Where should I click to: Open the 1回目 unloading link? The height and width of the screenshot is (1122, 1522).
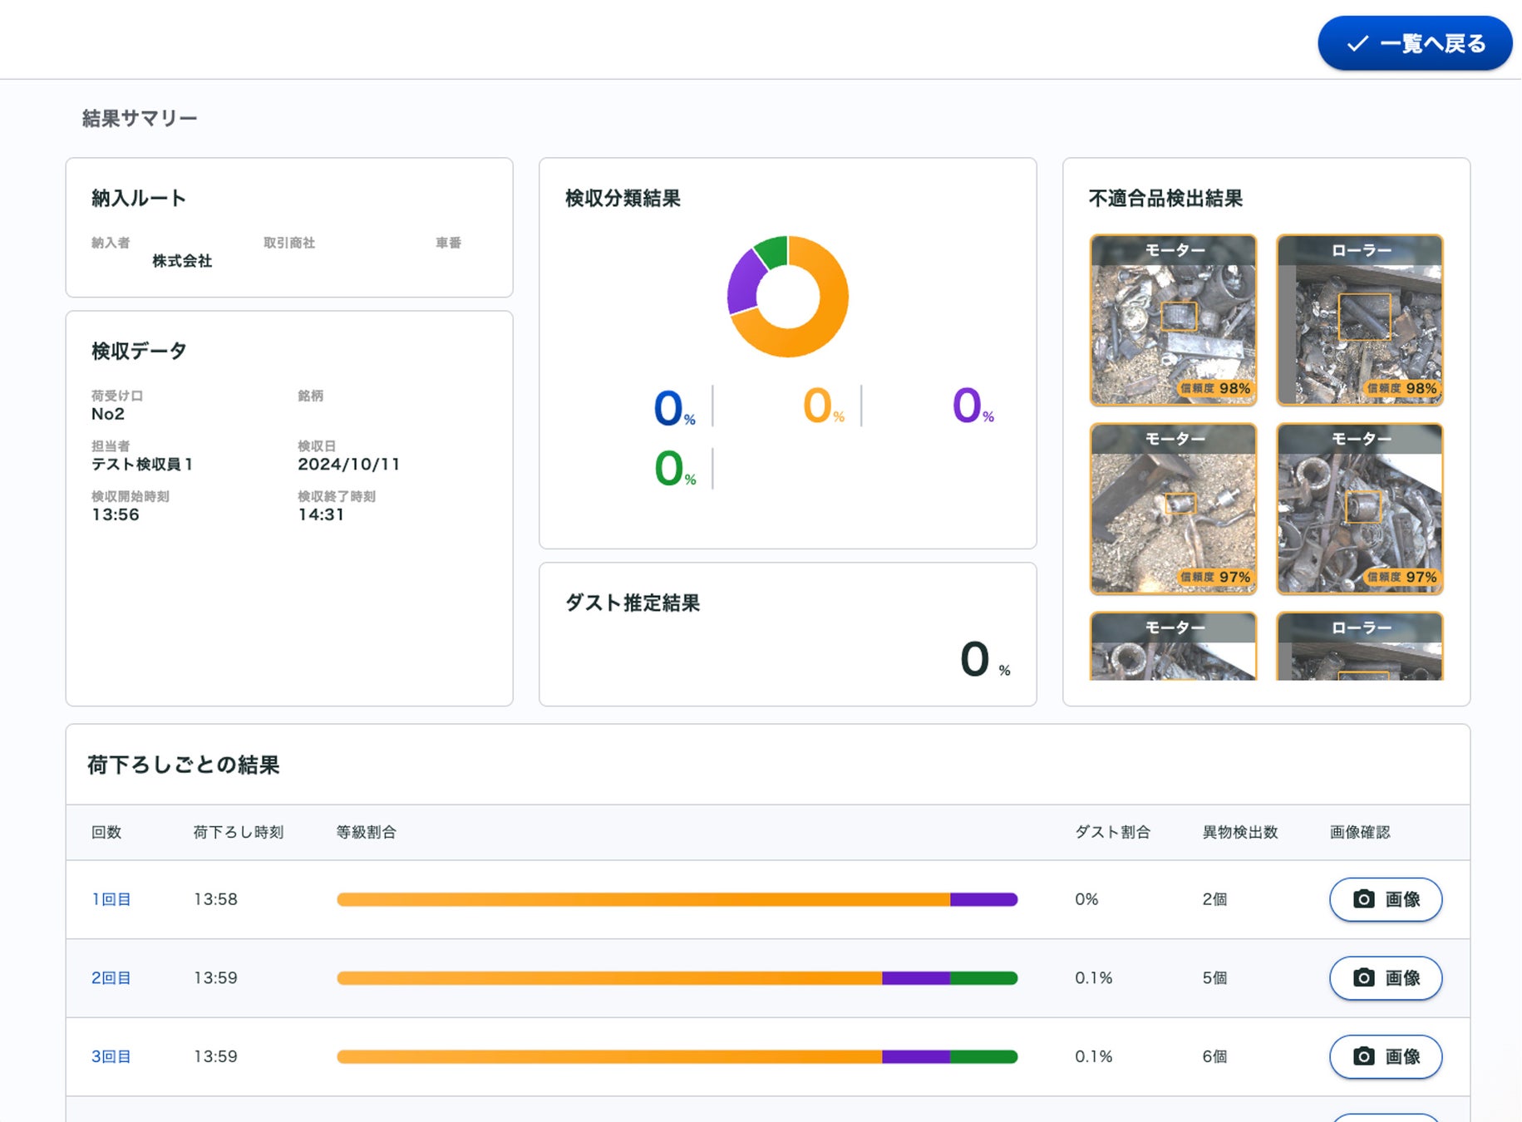(x=111, y=899)
